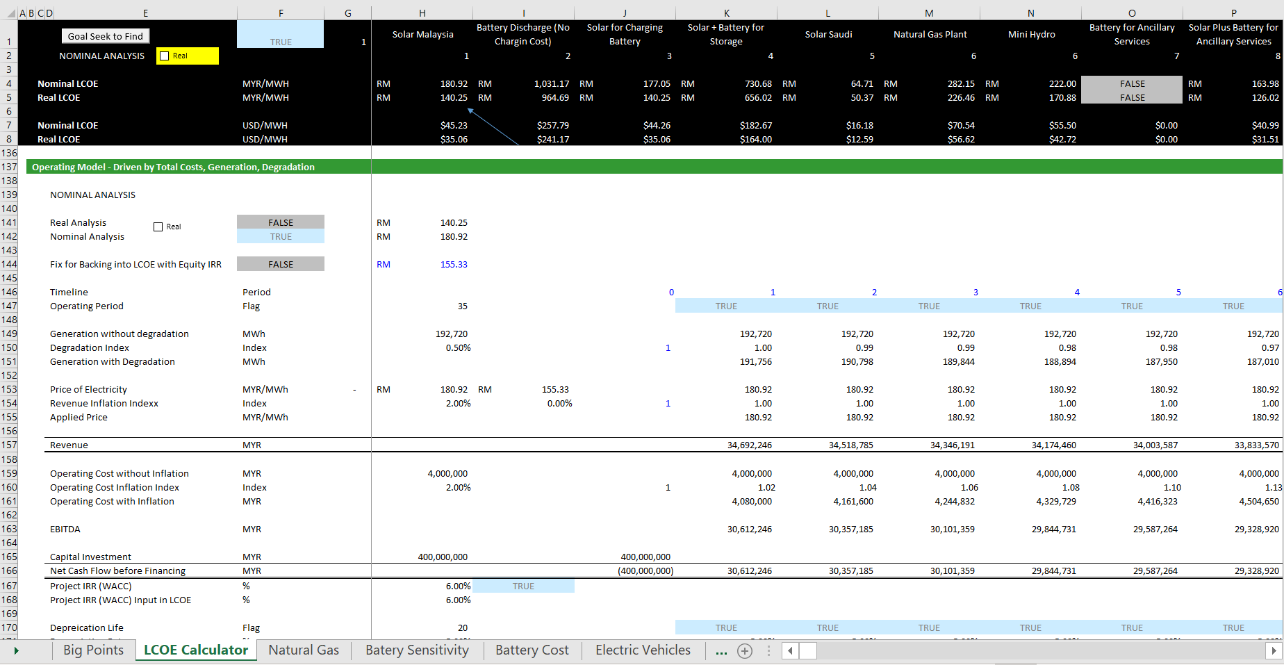Screen dimensions: 1284x665
Task: Select the column K header
Action: (726, 12)
